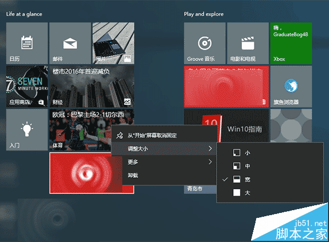Open the green Xbox tile
The height and width of the screenshot is (242, 329).
pyautogui.click(x=291, y=43)
